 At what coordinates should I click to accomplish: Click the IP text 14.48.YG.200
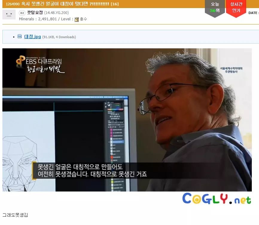56,13
